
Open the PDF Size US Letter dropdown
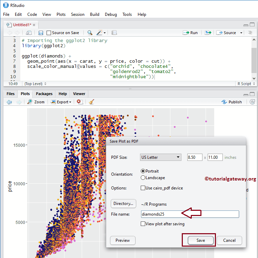[x=160, y=157]
